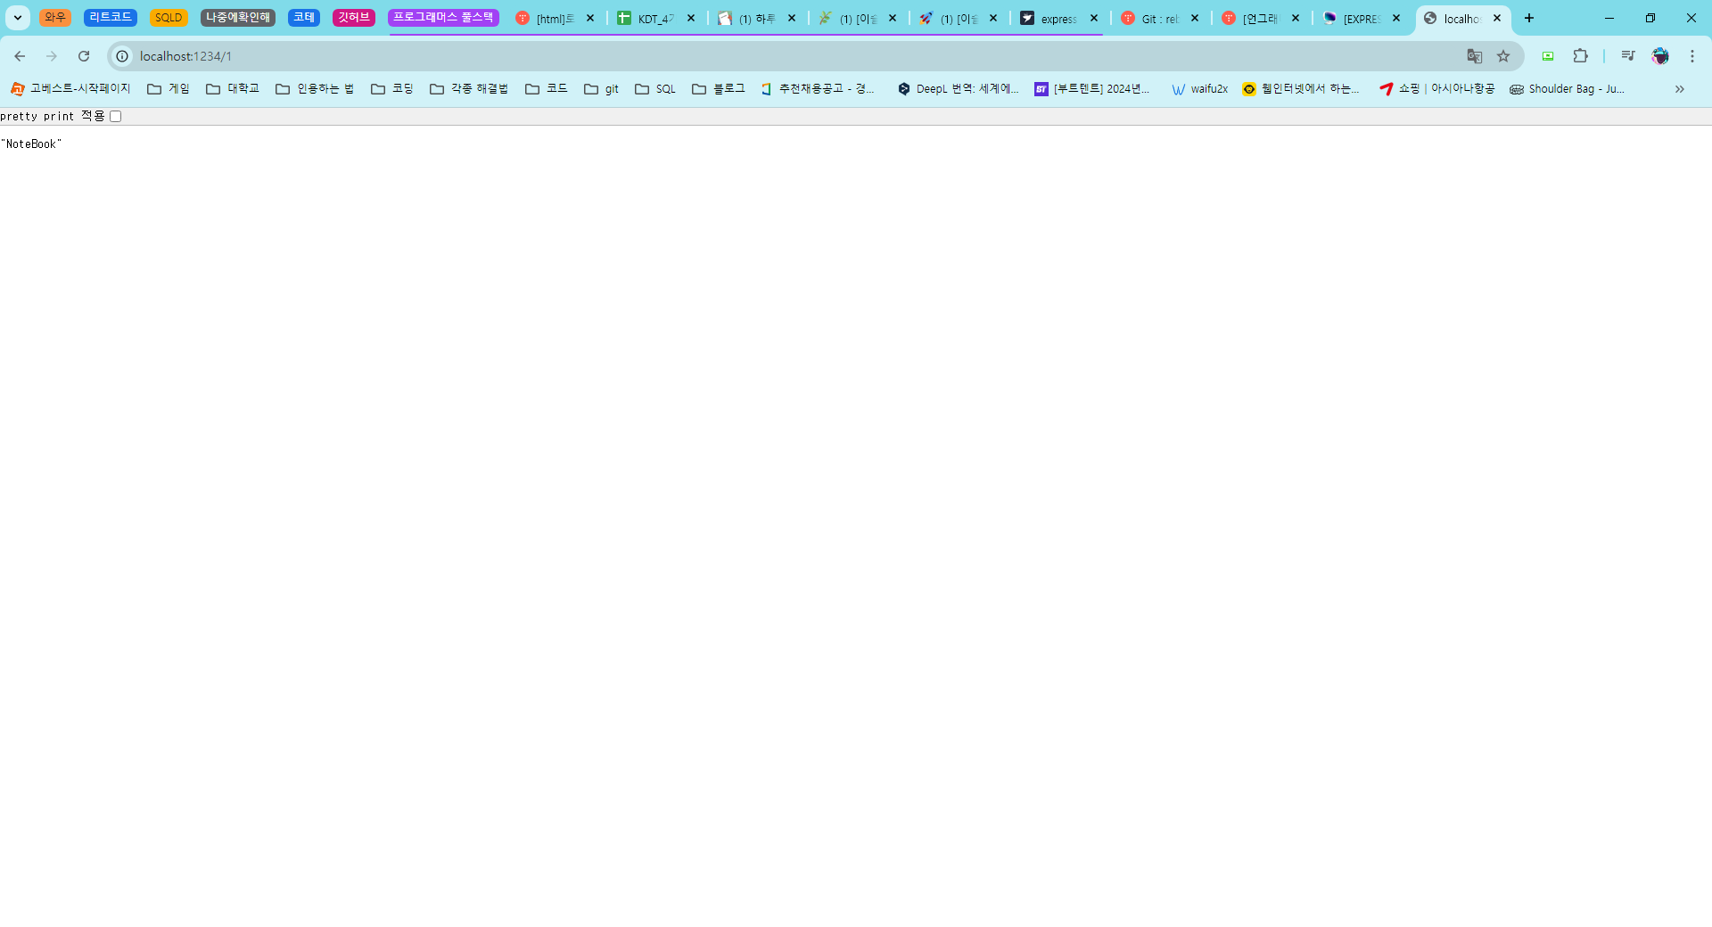Click the green extension icon
This screenshot has height=927, width=1712.
point(1548,56)
